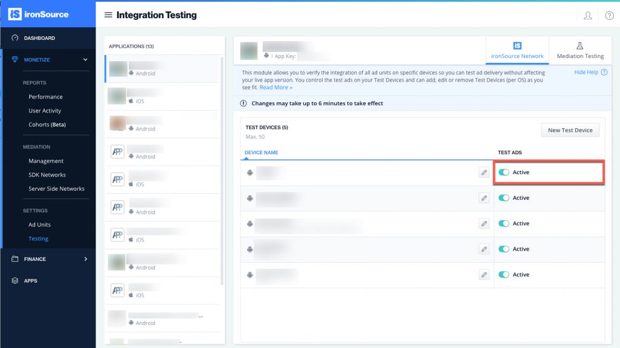The height and width of the screenshot is (348, 620).
Task: Click the info icon beside the changes notice
Action: 243,103
